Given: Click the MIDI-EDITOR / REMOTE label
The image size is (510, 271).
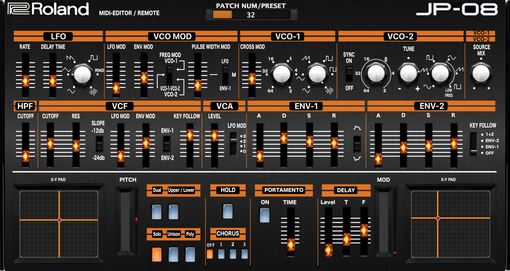Looking at the screenshot, I should coord(129,13).
